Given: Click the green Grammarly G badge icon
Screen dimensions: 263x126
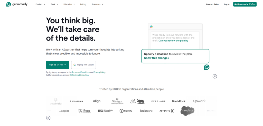Looking at the screenshot, I should coord(206,67).
